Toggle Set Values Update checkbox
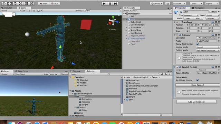 (x=198, y=80)
